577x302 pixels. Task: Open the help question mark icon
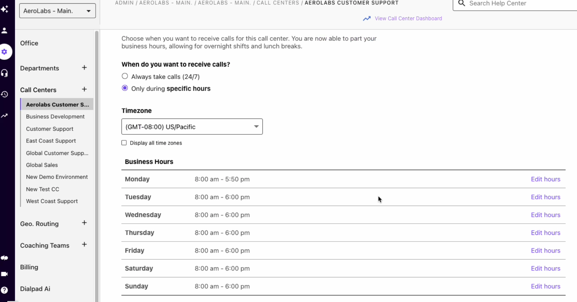tap(5, 290)
